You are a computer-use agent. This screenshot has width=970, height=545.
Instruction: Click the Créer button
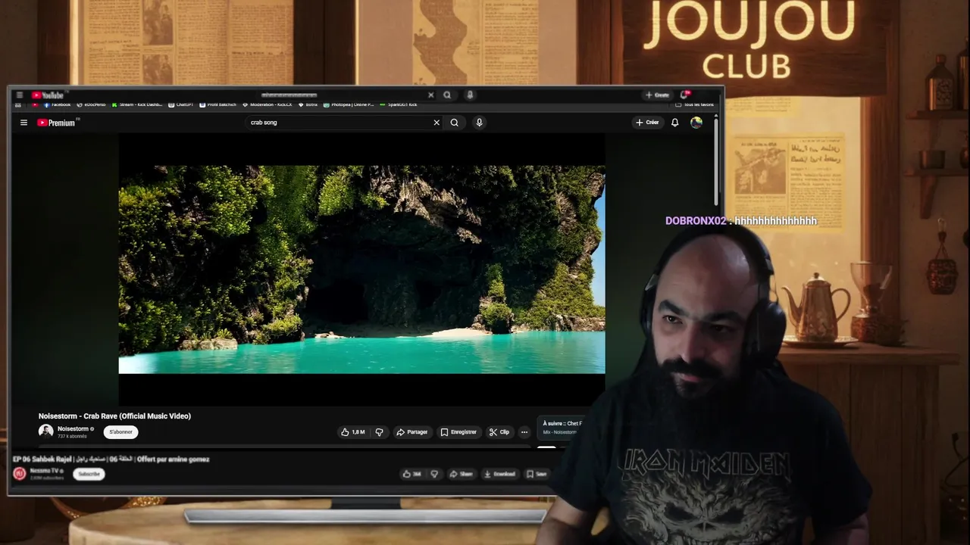click(647, 123)
